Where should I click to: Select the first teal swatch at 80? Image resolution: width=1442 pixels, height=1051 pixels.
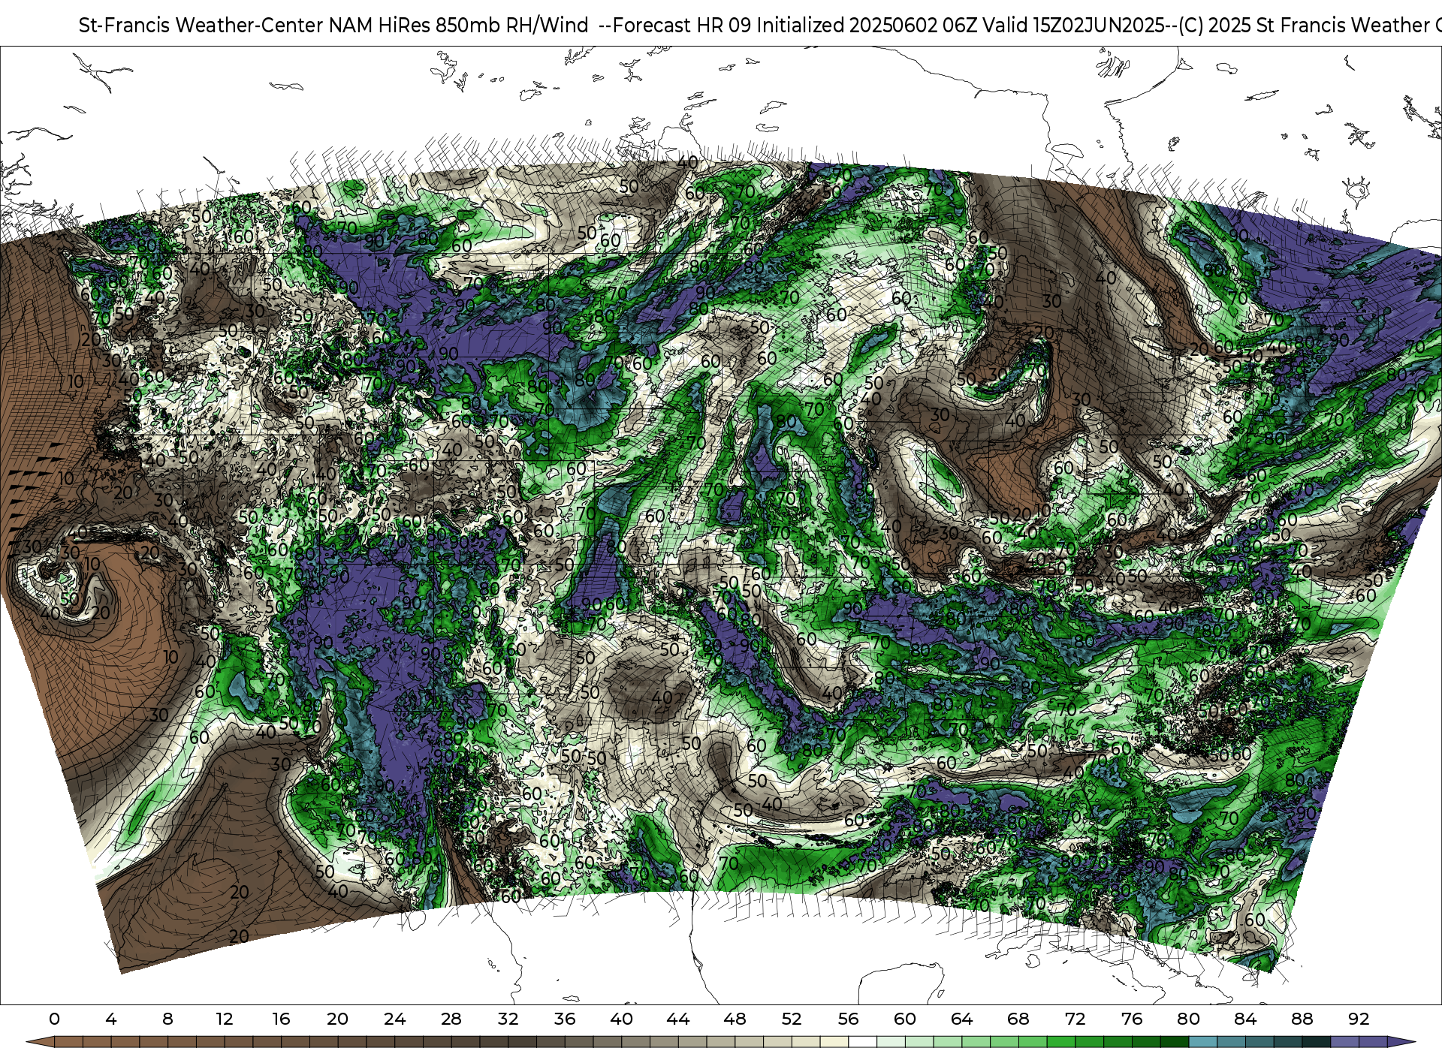click(1203, 1042)
